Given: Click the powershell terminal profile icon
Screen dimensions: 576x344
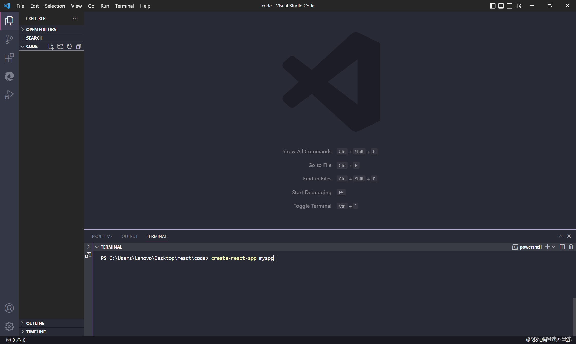Looking at the screenshot, I should 515,247.
